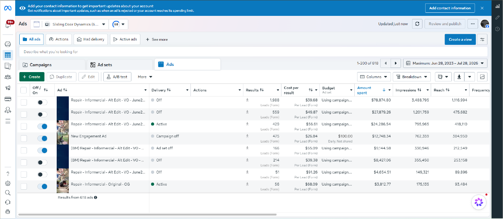Open the Help question mark icon
The height and width of the screenshot is (219, 503).
[8, 174]
